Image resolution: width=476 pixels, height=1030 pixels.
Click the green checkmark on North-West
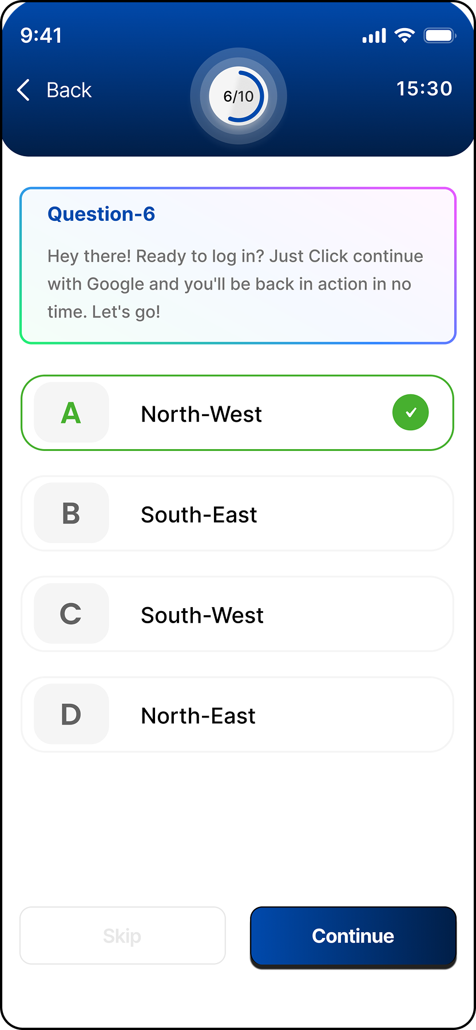tap(410, 413)
